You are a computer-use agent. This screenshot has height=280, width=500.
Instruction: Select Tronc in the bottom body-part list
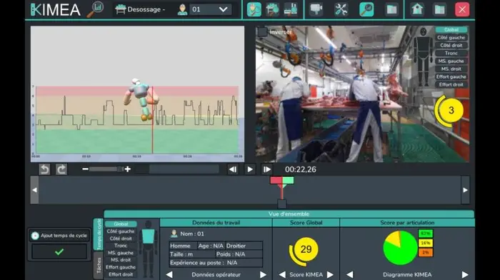click(x=121, y=246)
